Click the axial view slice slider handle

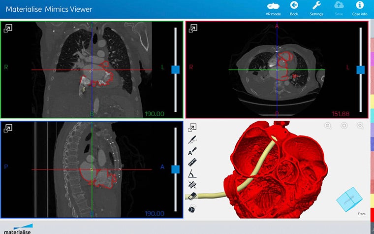[x=361, y=70]
